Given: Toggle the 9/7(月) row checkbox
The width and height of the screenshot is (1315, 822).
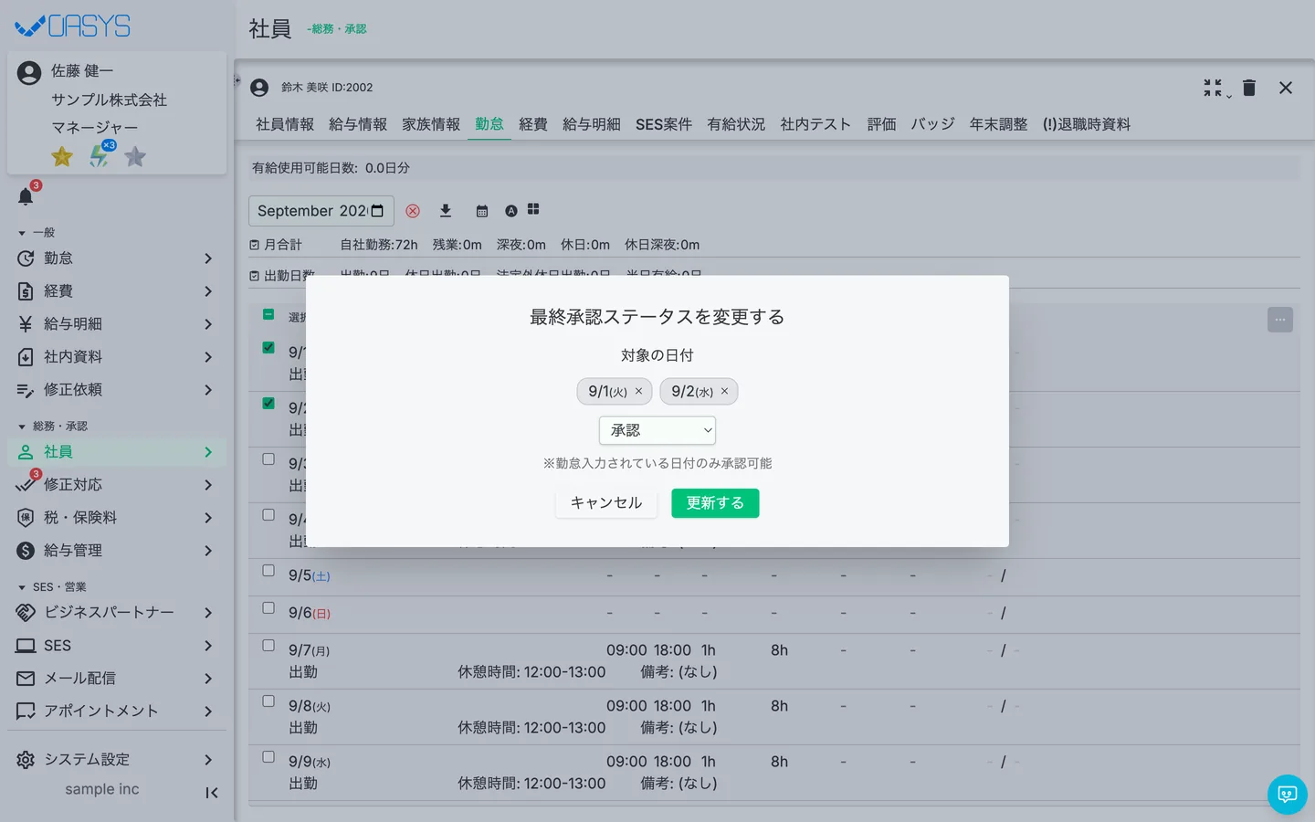Looking at the screenshot, I should point(268,646).
